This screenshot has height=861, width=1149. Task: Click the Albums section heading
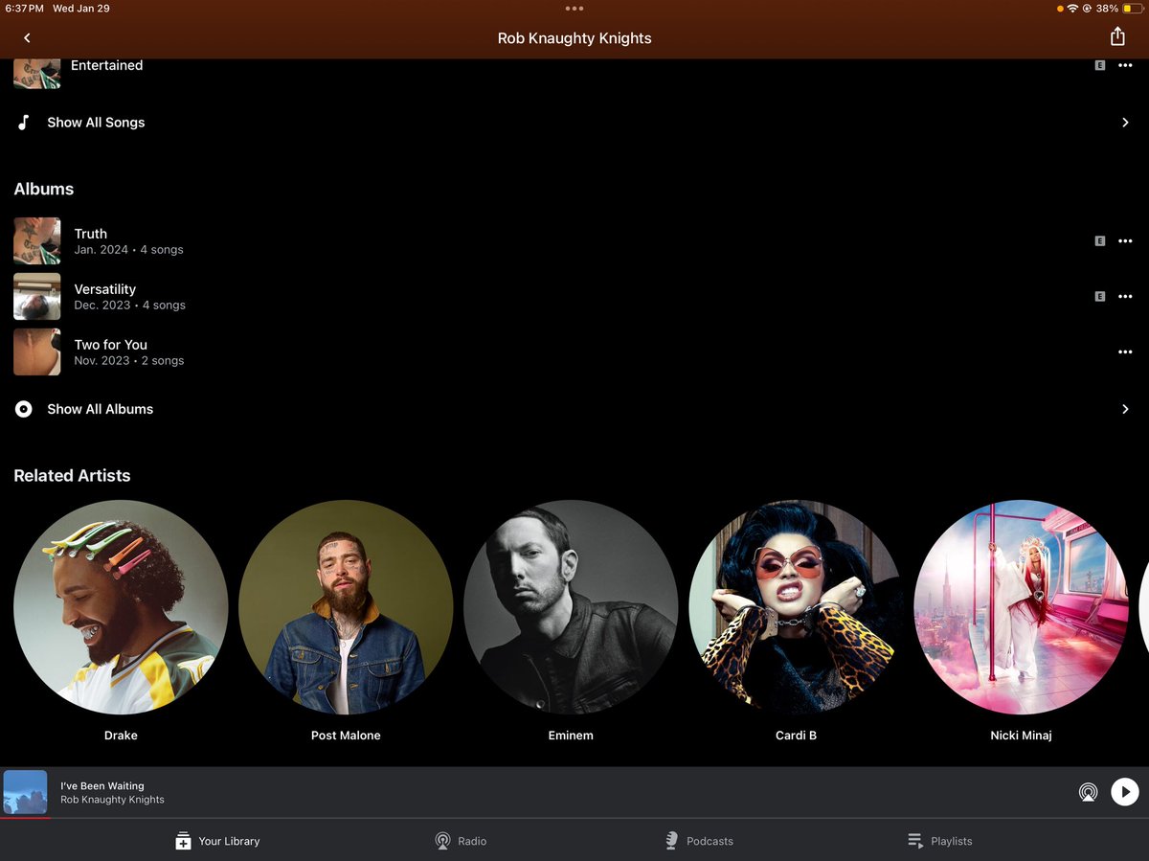pyautogui.click(x=44, y=189)
